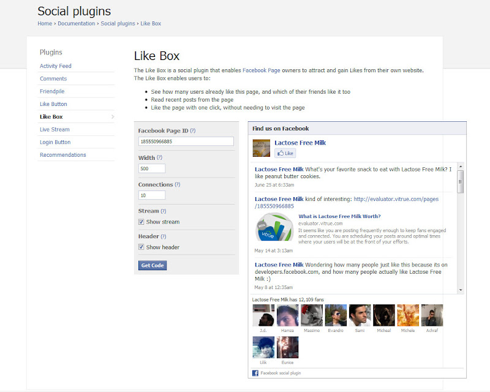The width and height of the screenshot is (490, 392).
Task: Click the 'May 14 at 3:13am' timestamp
Action: (273, 251)
